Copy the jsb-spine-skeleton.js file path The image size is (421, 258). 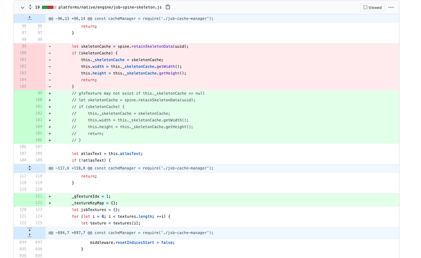tap(168, 7)
